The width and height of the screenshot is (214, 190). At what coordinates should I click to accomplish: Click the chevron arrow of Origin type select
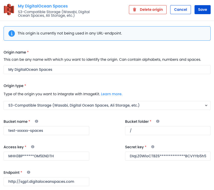click(206, 105)
